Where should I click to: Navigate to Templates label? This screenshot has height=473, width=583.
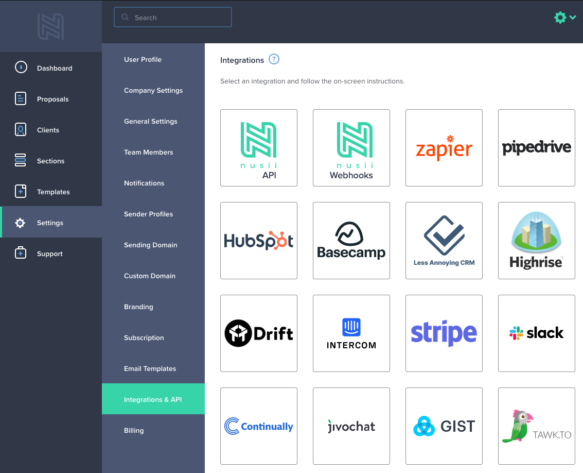pos(53,192)
